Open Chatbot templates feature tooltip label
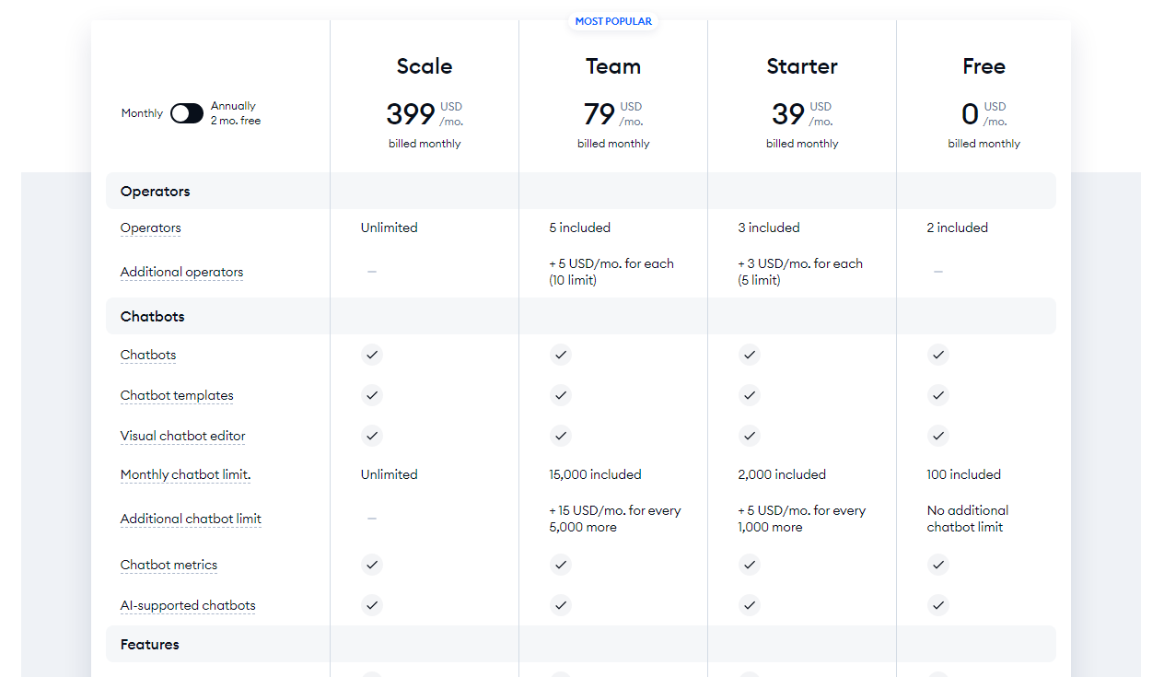This screenshot has width=1164, height=677. coord(177,396)
